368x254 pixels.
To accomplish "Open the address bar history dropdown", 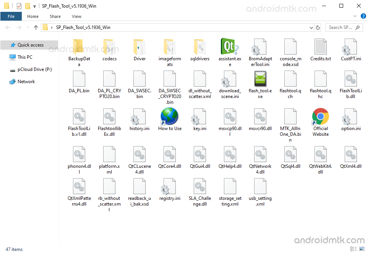I will [x=311, y=27].
